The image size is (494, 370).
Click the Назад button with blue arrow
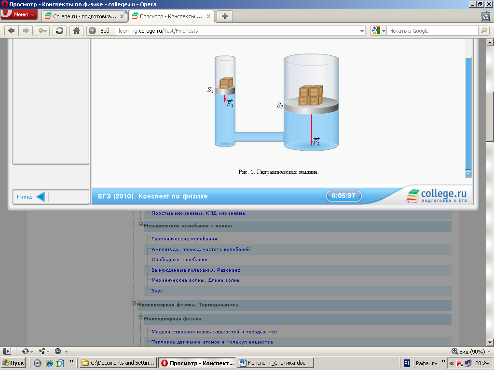[30, 197]
